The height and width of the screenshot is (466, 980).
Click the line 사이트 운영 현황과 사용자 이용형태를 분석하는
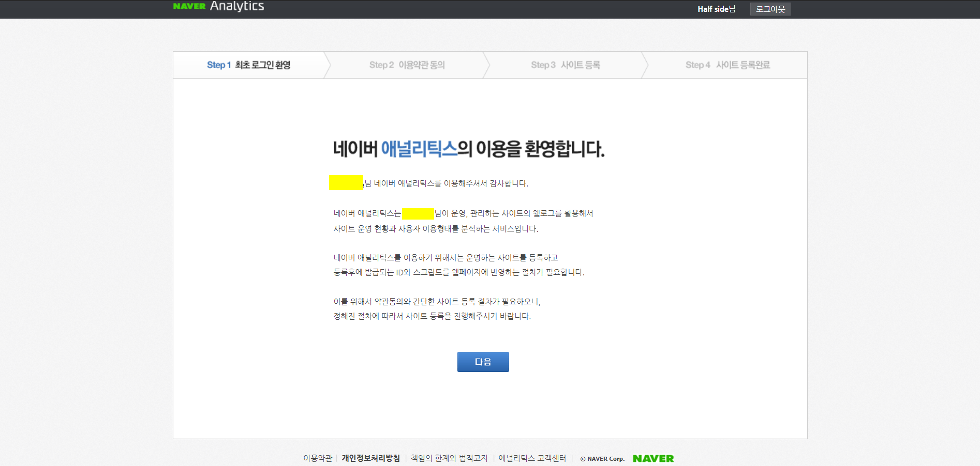(436, 229)
